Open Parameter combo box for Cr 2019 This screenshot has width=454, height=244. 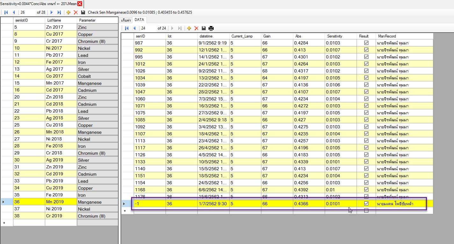pyautogui.click(x=97, y=216)
